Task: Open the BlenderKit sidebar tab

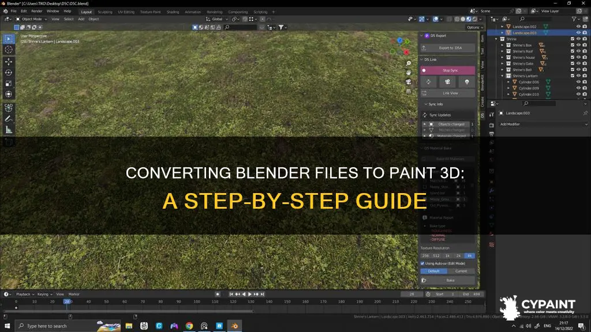Action: pos(482,83)
